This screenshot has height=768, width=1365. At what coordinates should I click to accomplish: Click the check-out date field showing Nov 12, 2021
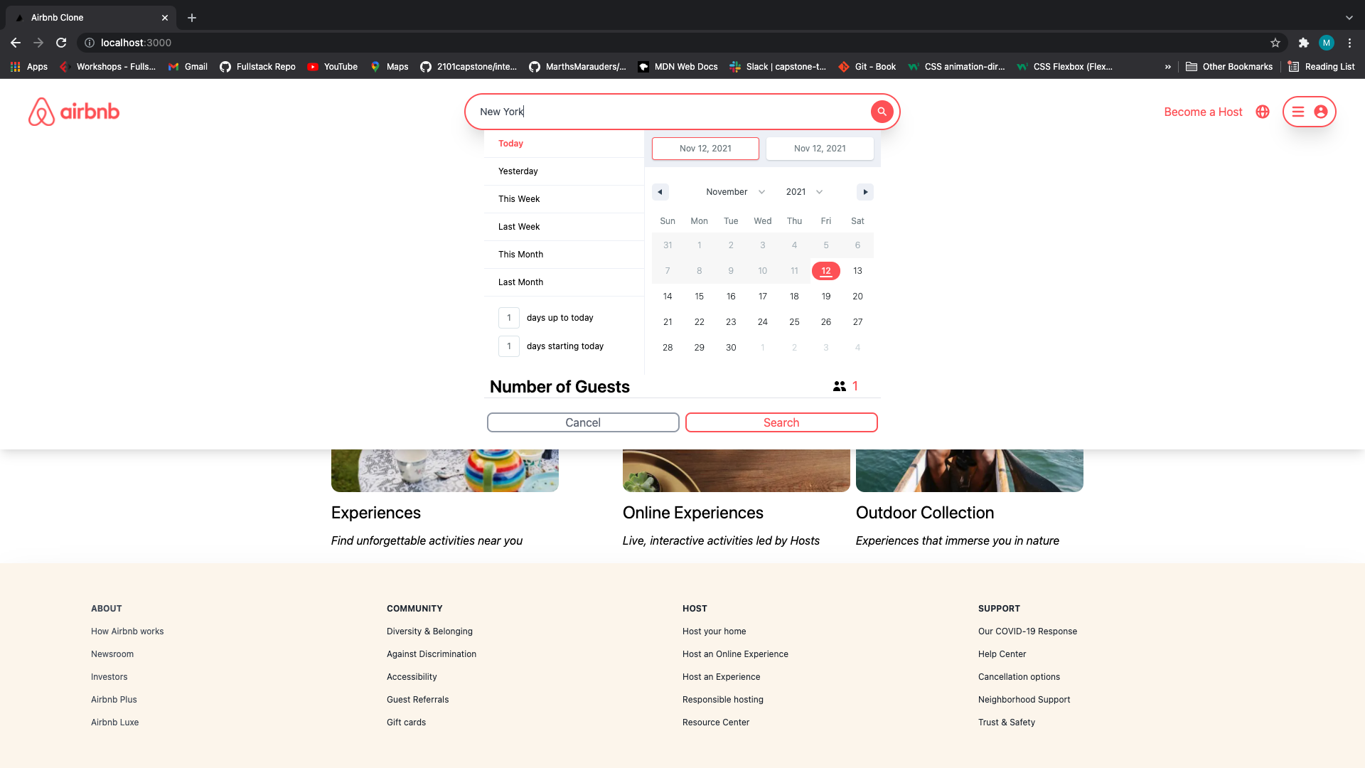coord(820,149)
